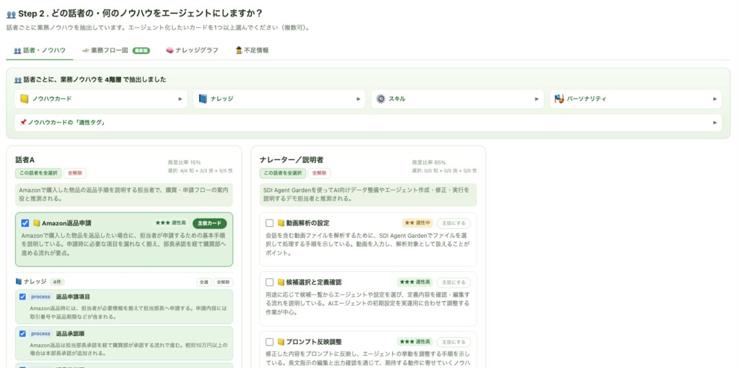Click the notebook icon on Amazon返品申請 card
Screen dimensions: 739x368
pyautogui.click(x=36, y=224)
